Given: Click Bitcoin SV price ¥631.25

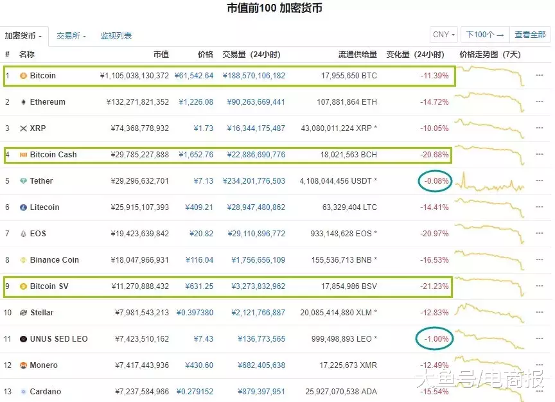Looking at the screenshot, I should (x=199, y=286).
